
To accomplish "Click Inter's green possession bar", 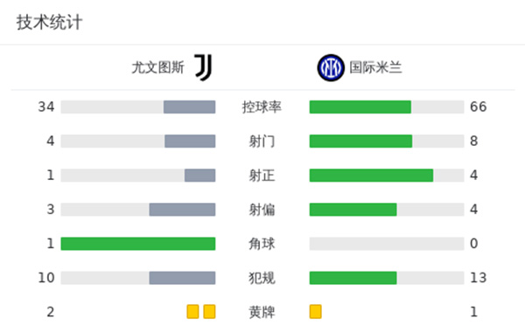I will click(360, 107).
